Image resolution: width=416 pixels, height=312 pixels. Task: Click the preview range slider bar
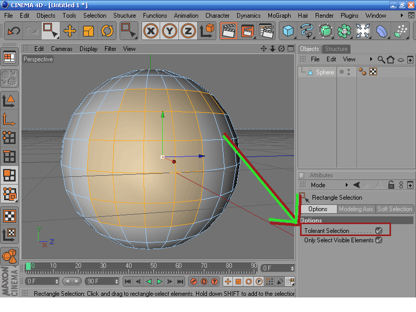pos(72,281)
